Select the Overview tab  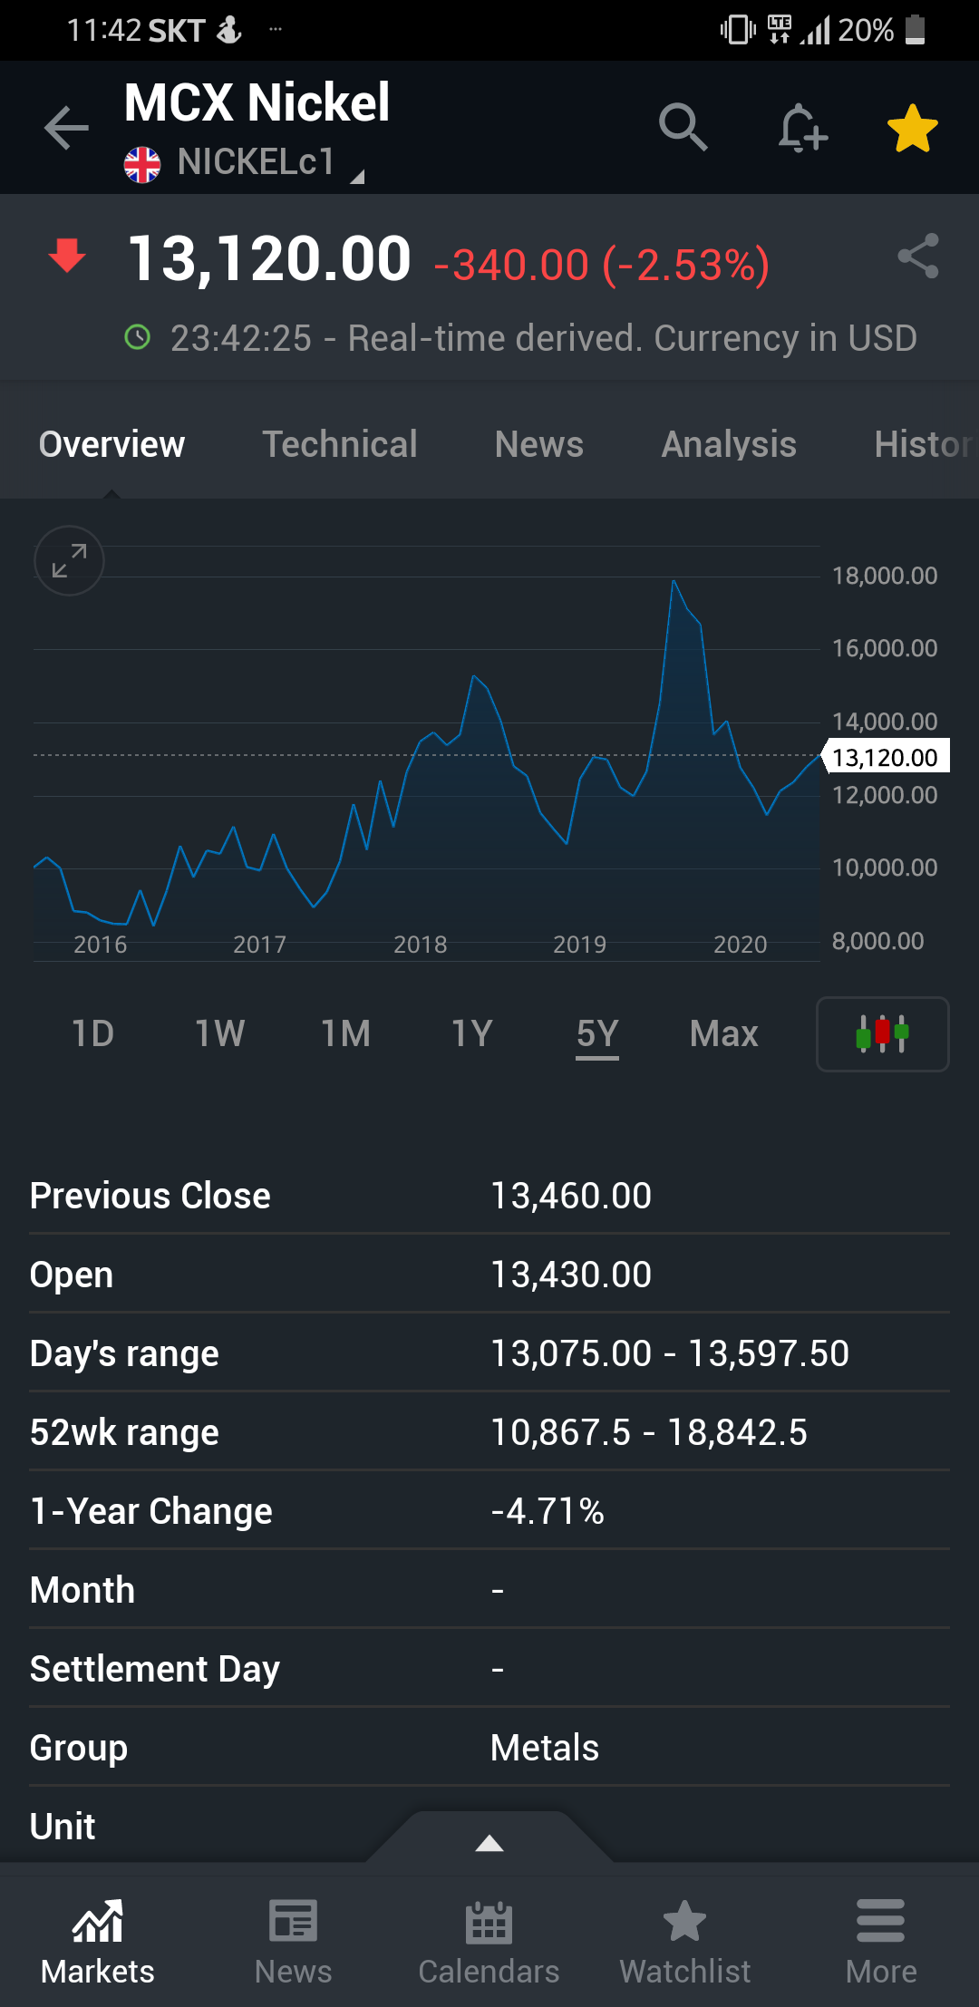point(111,444)
